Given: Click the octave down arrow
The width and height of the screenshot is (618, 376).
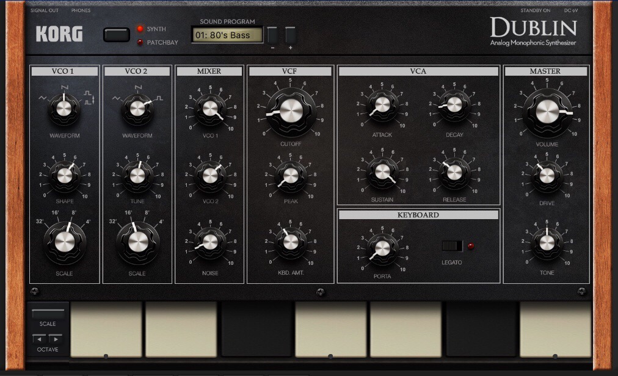Looking at the screenshot, I should click(40, 339).
